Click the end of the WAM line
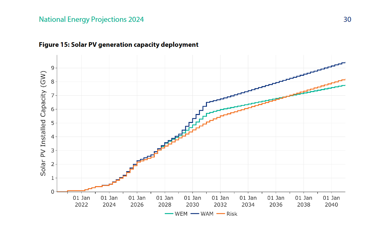The height and width of the screenshot is (226, 384). pos(345,62)
